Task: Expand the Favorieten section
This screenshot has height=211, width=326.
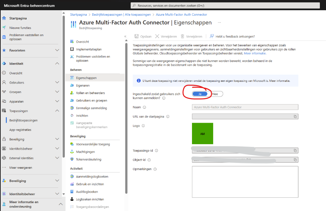Action: click(57, 50)
